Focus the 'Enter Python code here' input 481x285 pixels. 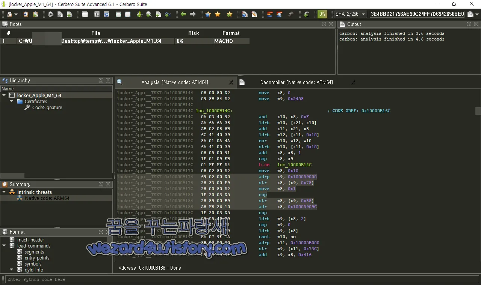point(242,279)
